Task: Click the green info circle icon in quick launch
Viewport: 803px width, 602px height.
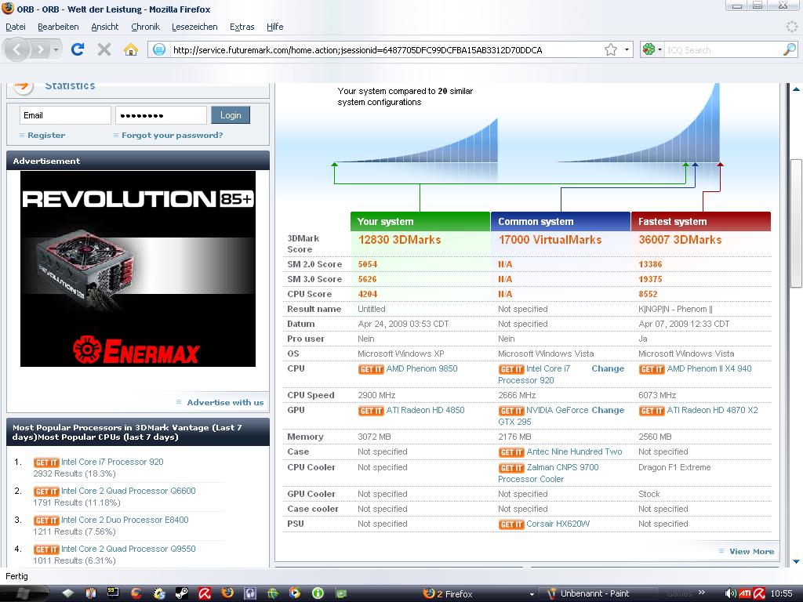Action: 318,593
